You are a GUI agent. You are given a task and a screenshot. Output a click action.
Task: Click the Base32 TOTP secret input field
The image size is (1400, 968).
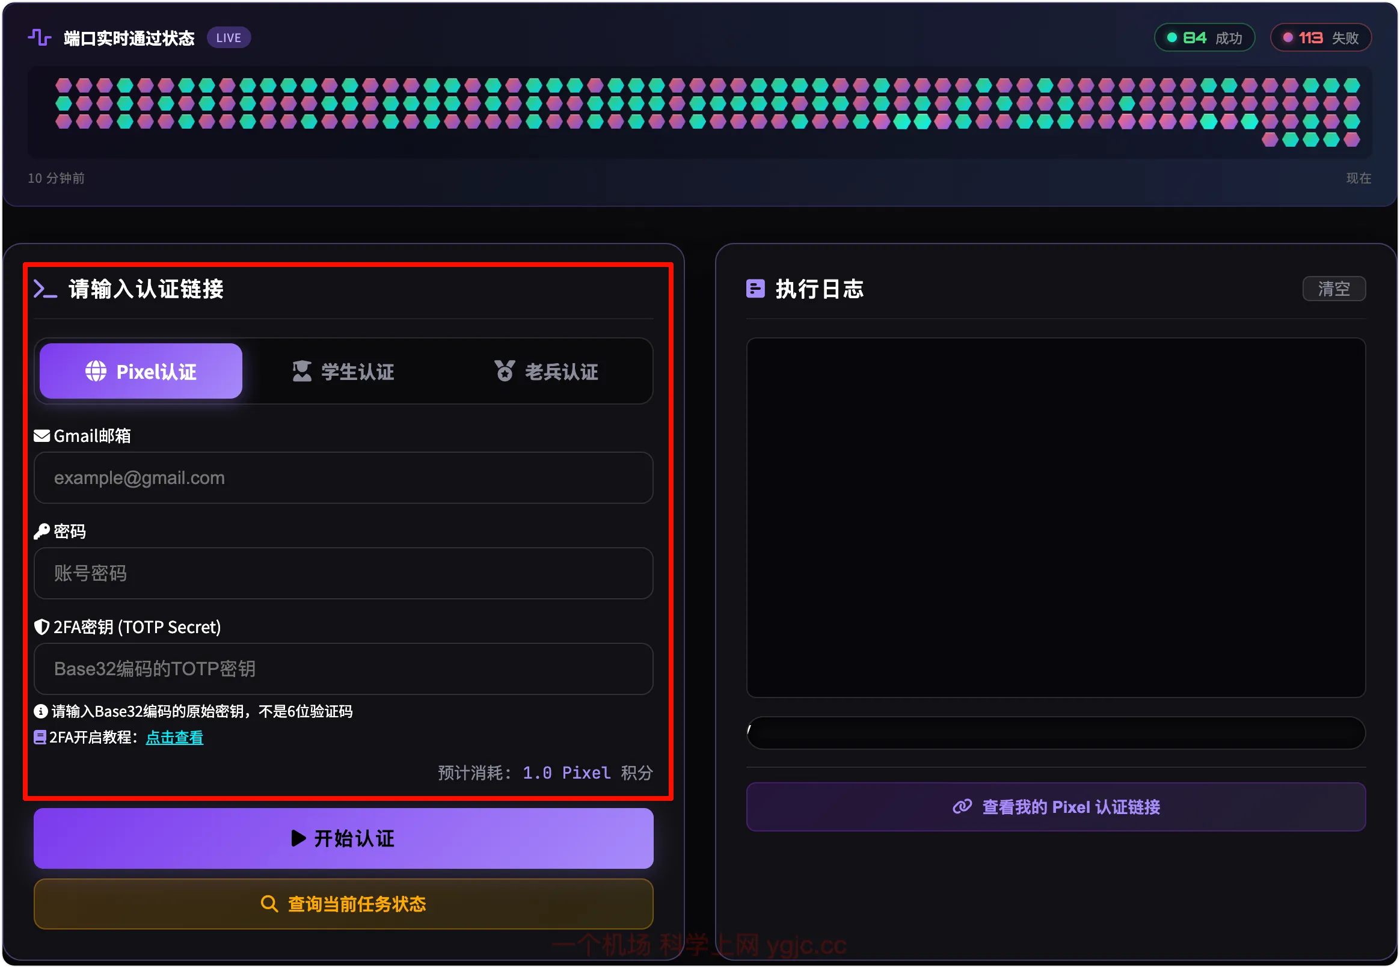tap(343, 669)
